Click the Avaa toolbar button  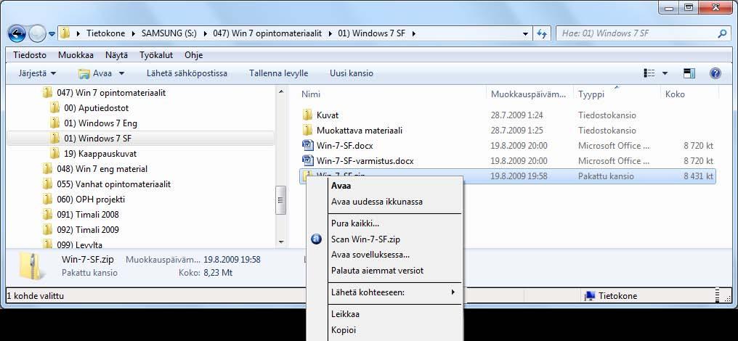pyautogui.click(x=96, y=73)
